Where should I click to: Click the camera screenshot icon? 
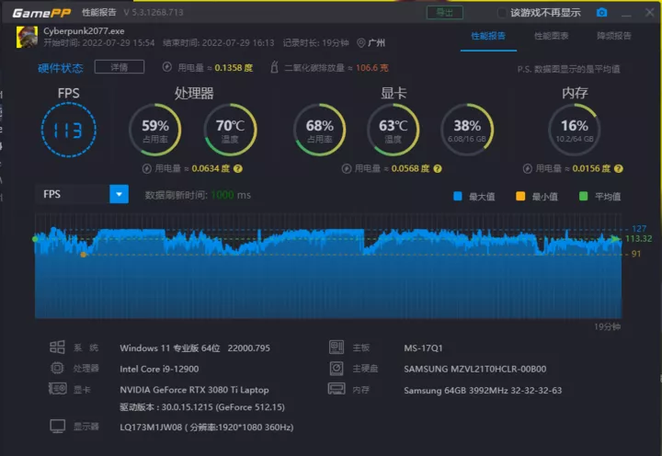coord(601,12)
